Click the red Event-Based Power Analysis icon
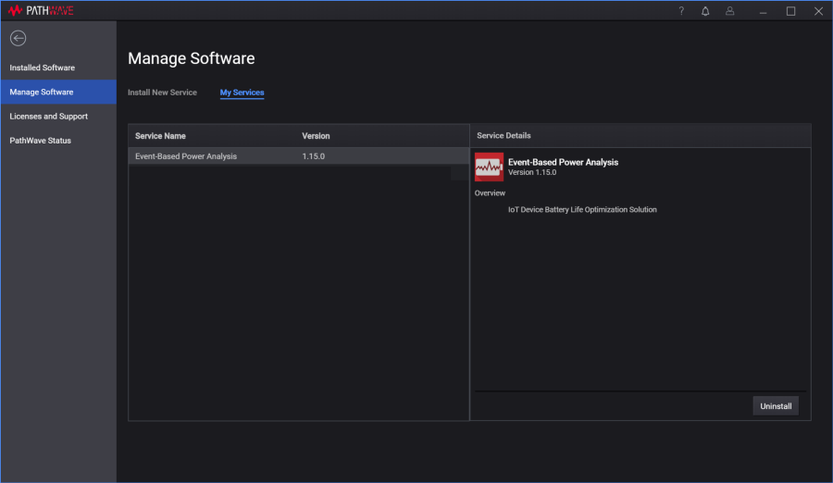 pyautogui.click(x=489, y=167)
